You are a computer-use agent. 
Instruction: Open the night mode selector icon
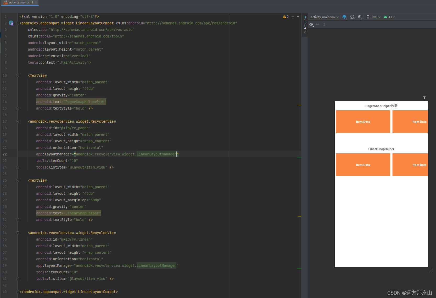pyautogui.click(x=360, y=17)
